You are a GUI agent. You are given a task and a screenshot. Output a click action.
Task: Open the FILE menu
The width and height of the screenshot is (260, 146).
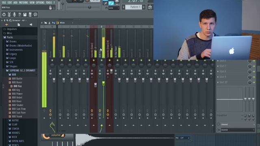tap(4, 2)
